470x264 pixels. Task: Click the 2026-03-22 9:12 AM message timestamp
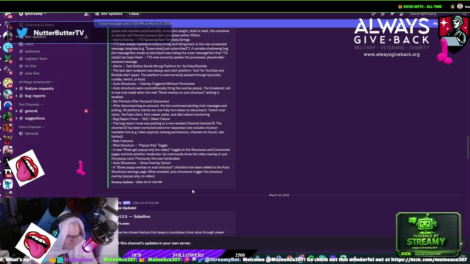click(x=145, y=203)
